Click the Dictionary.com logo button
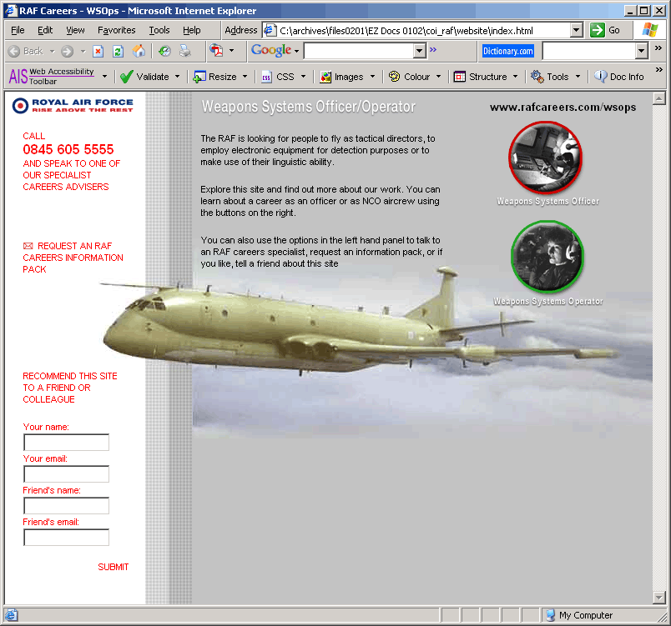The width and height of the screenshot is (671, 626). click(508, 52)
